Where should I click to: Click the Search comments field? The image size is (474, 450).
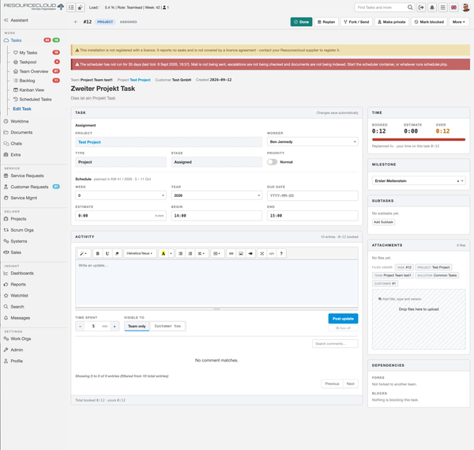click(x=335, y=343)
